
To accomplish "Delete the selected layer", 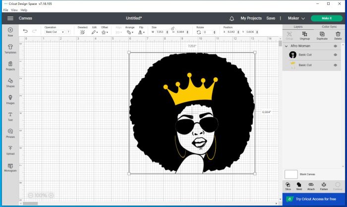I will pos(338,35).
